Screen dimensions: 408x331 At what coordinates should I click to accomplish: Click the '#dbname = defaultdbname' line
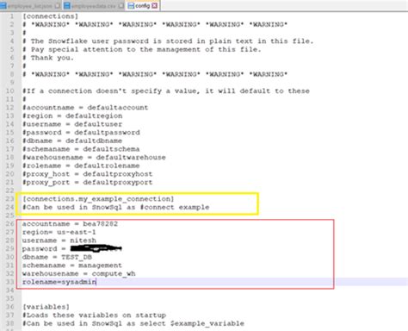72,141
